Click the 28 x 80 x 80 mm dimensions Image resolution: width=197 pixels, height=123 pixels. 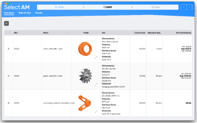click(x=109, y=69)
